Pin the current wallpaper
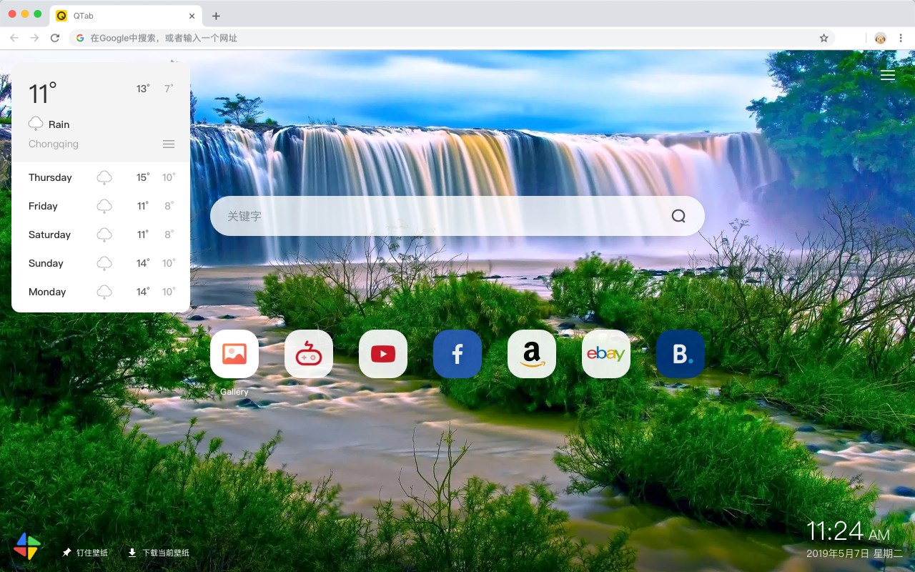 [x=85, y=553]
